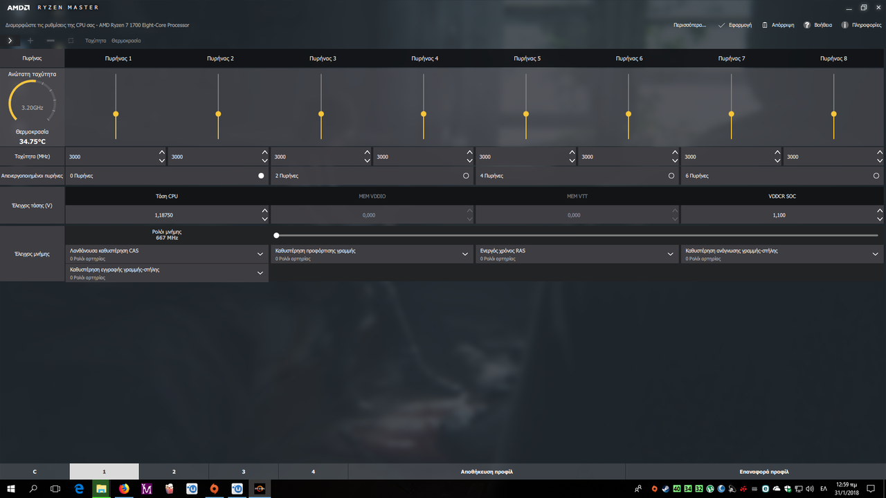
Task: Click the apply checkmark icon Εφαρμογή
Action: [x=722, y=25]
